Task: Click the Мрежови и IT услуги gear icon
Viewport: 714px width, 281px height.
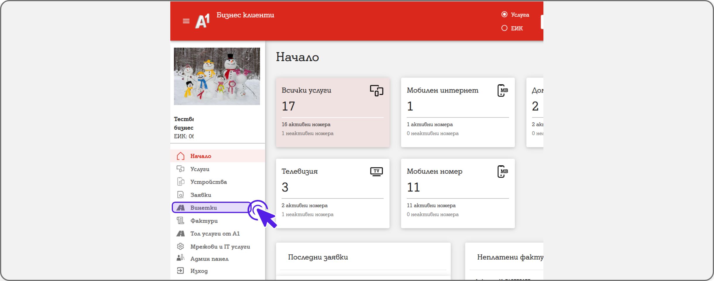Action: [x=181, y=246]
